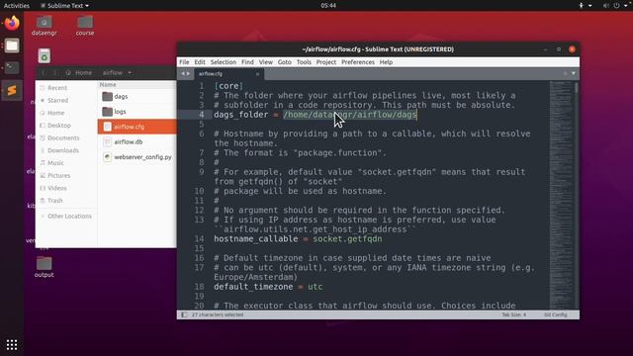This screenshot has width=633, height=356.
Task: Sort files by Name column
Action: point(108,85)
